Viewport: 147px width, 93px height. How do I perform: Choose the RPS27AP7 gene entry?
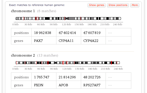coord(93,85)
